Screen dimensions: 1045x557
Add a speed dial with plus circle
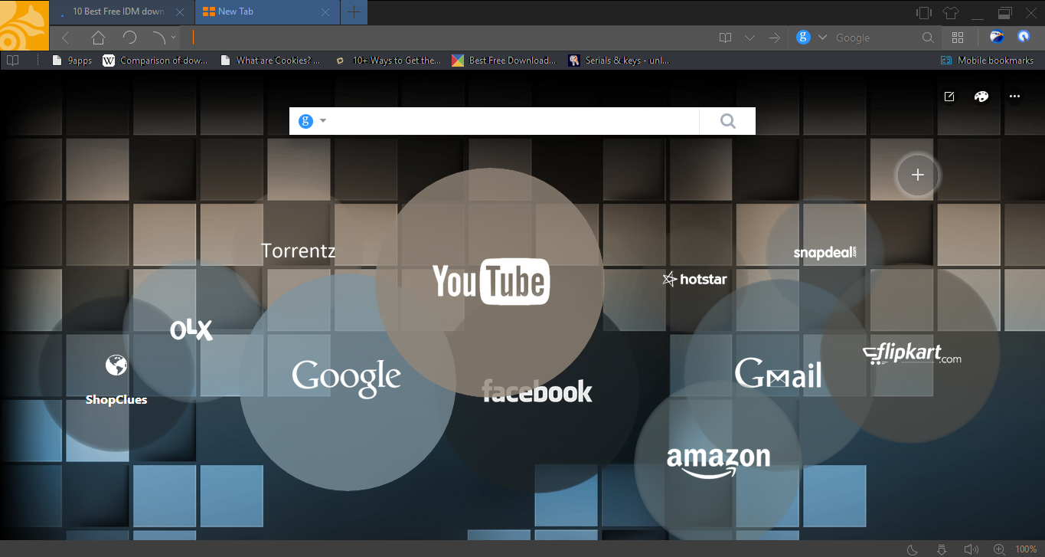(x=918, y=175)
